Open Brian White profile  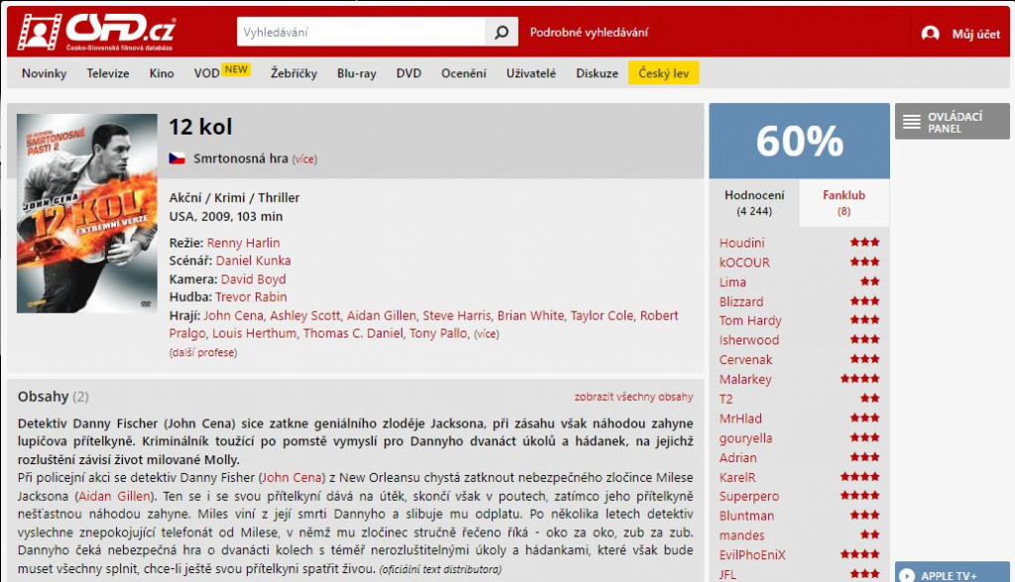[530, 316]
